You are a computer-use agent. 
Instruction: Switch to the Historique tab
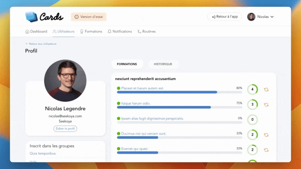click(x=163, y=64)
